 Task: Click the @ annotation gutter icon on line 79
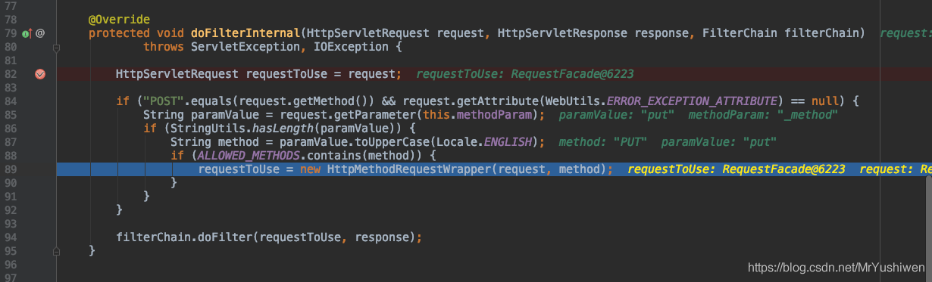40,33
